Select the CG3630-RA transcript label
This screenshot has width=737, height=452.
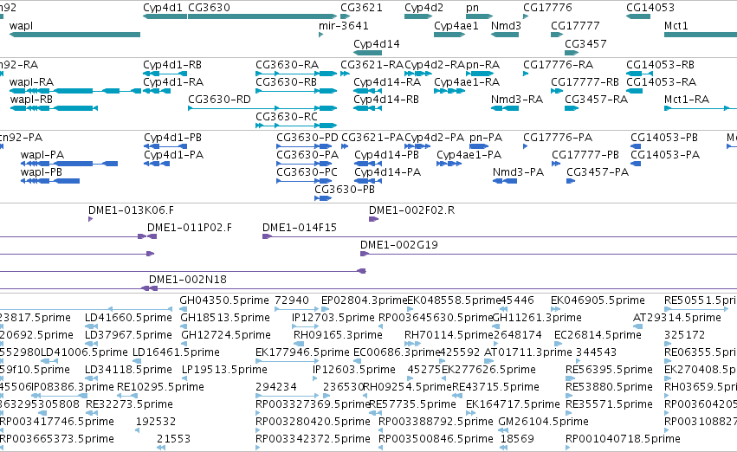pos(288,65)
